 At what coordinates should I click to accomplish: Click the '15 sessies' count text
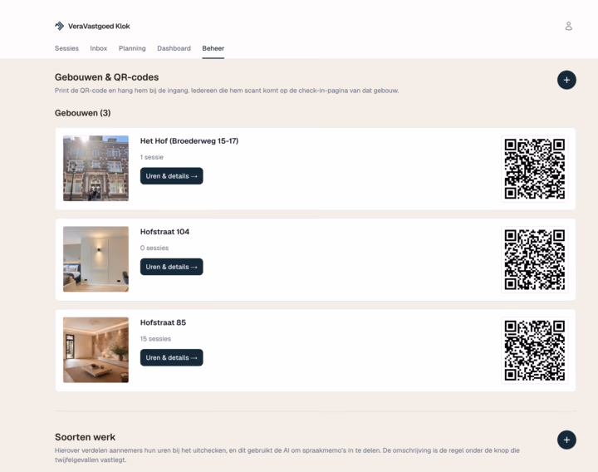coord(155,339)
